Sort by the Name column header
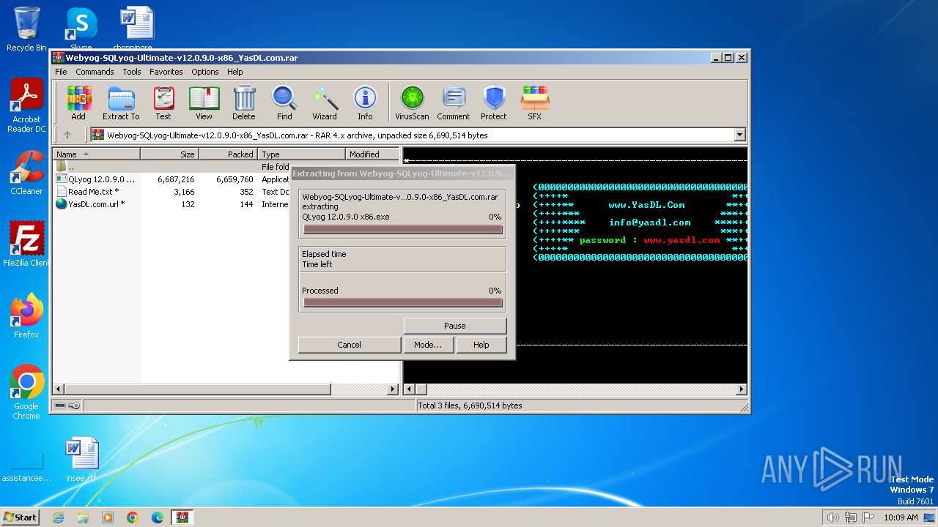This screenshot has height=527, width=938. coord(96,154)
